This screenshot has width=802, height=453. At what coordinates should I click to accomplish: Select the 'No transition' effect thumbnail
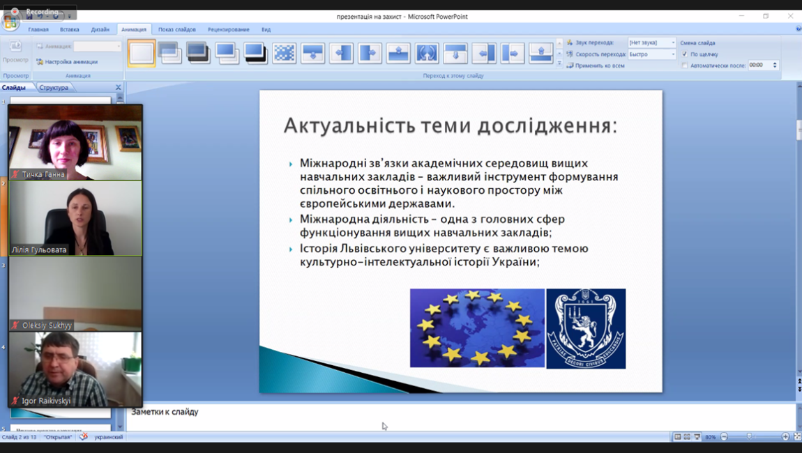pos(142,54)
